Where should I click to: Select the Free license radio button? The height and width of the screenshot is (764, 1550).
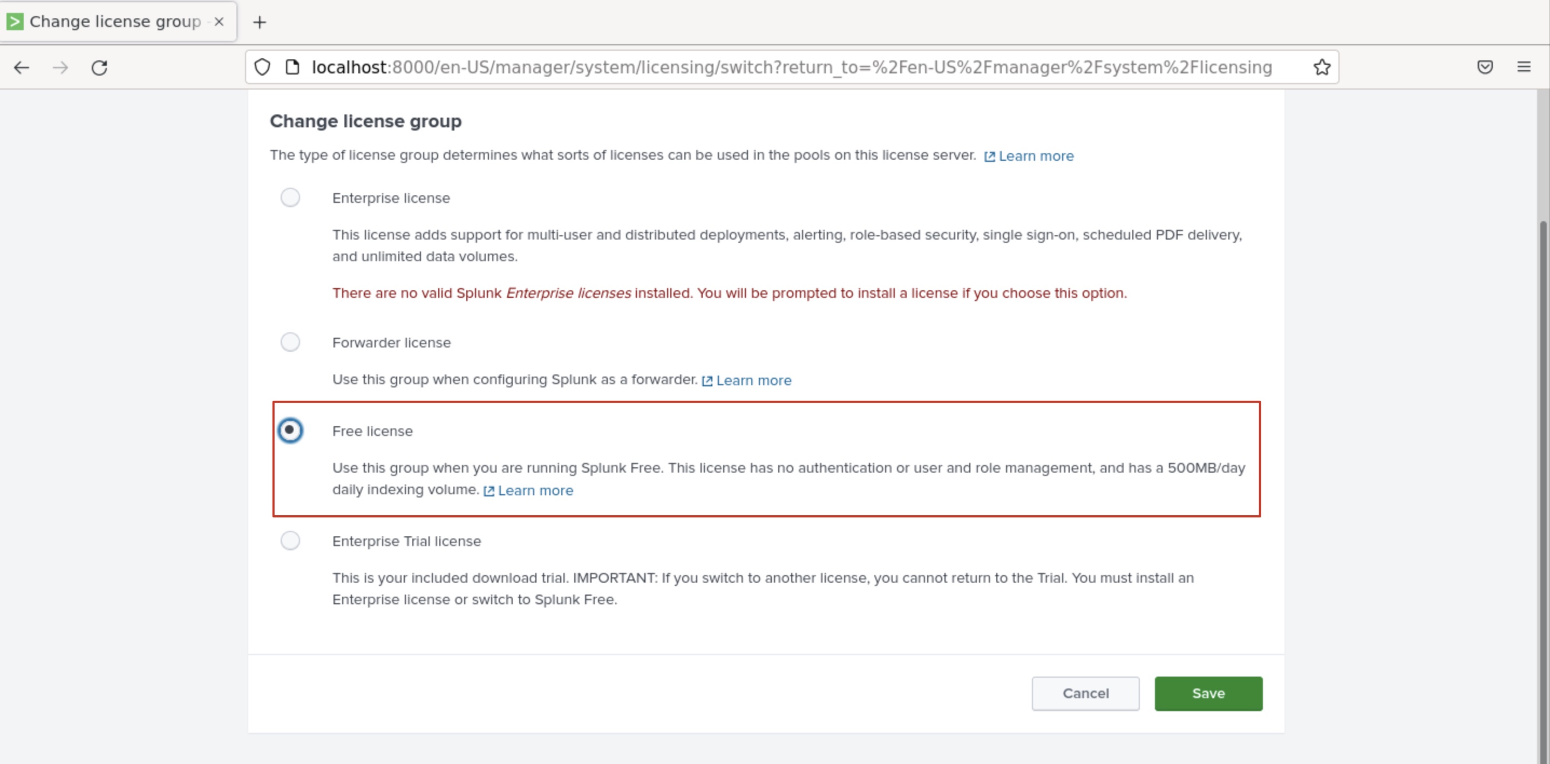[x=290, y=430]
